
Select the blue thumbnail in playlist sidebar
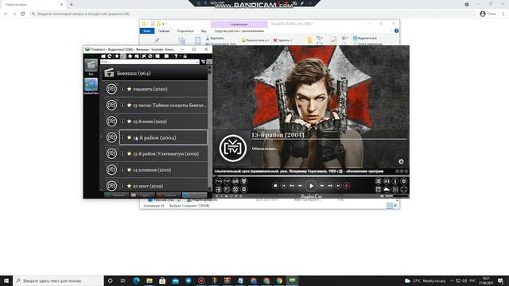coord(91,84)
